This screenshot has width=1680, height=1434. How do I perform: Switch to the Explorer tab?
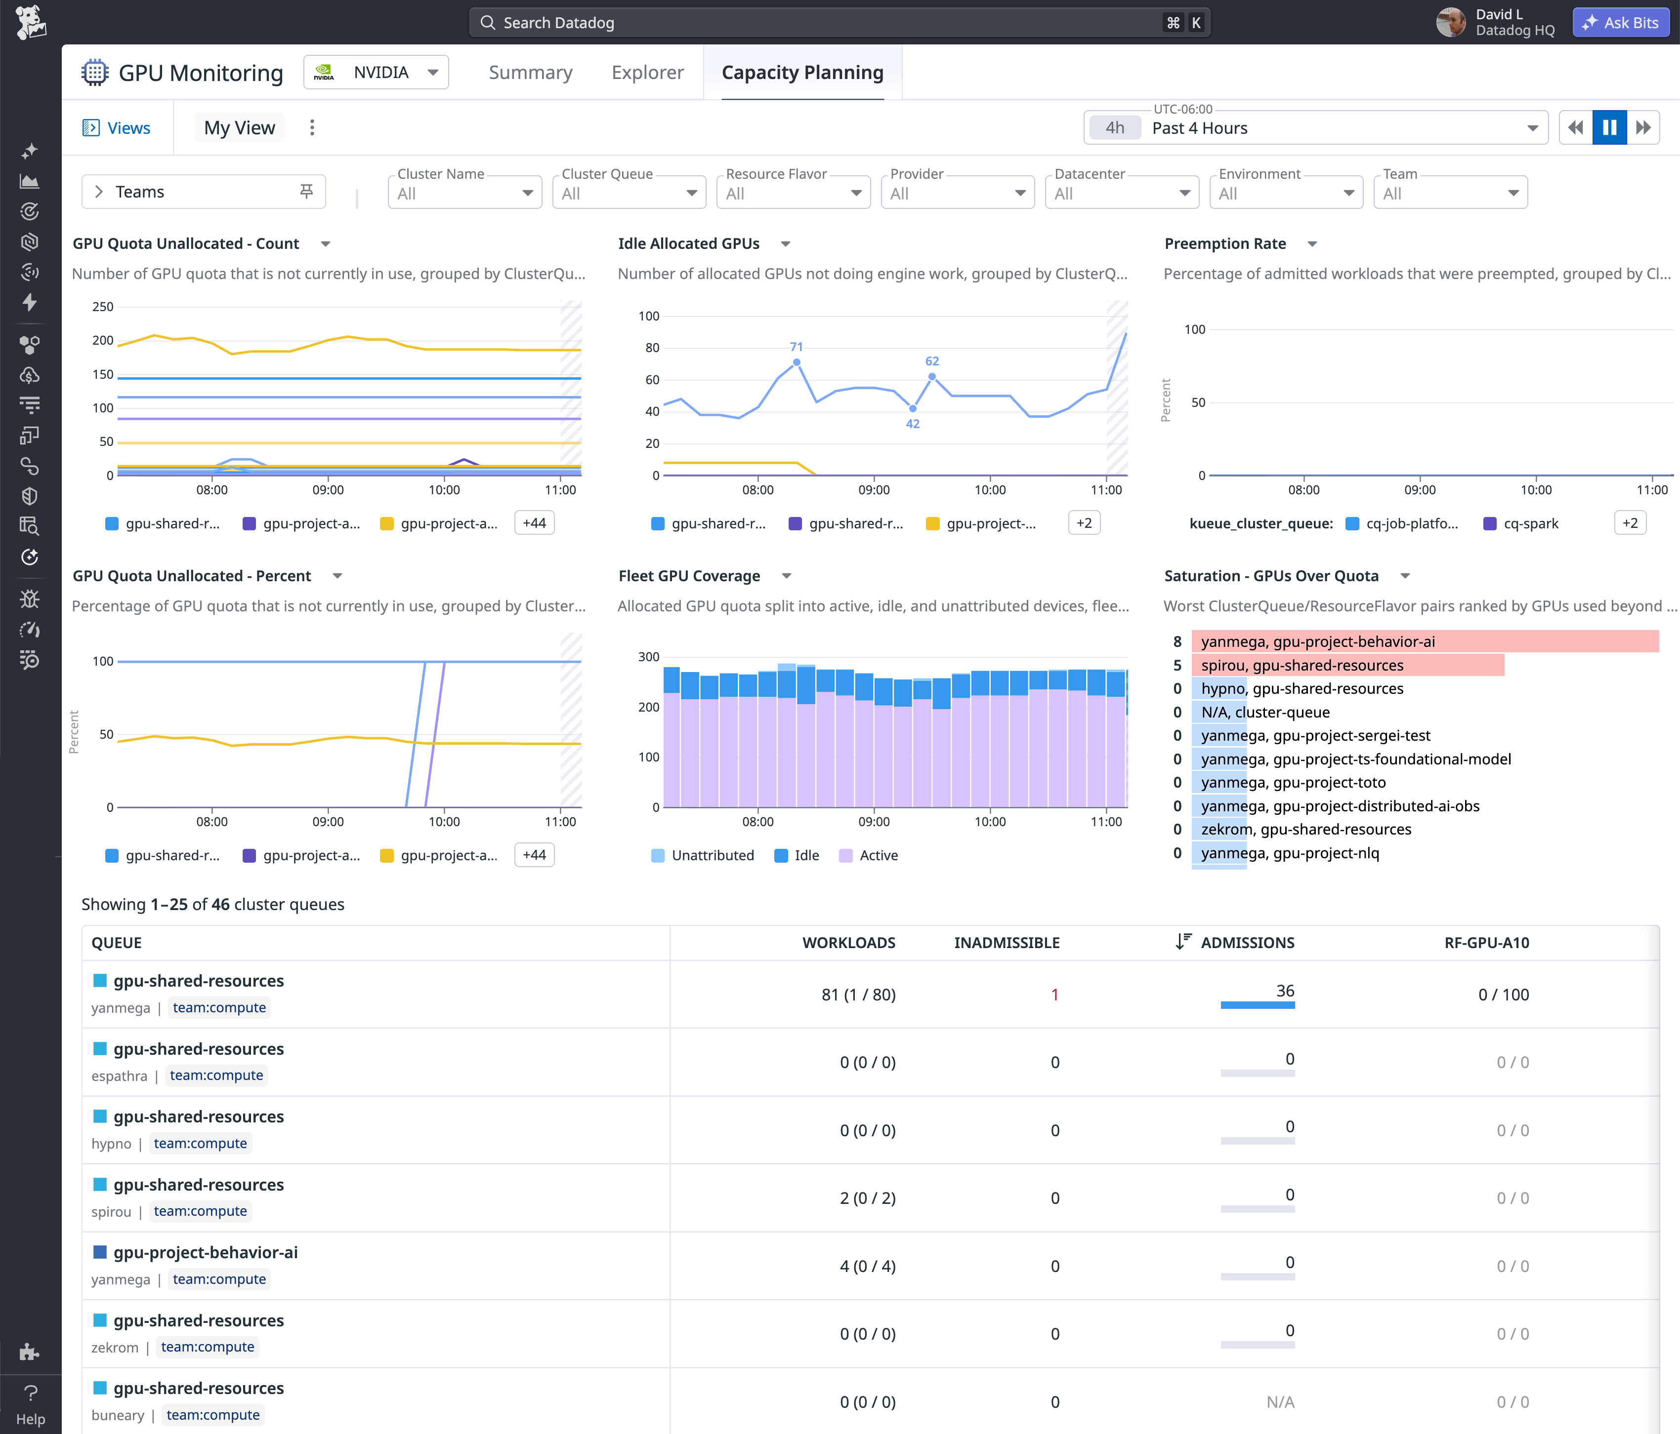click(648, 72)
